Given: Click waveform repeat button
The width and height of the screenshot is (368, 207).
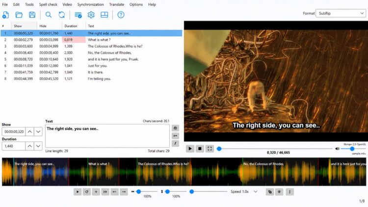Looking at the screenshot, I should coord(86,192).
